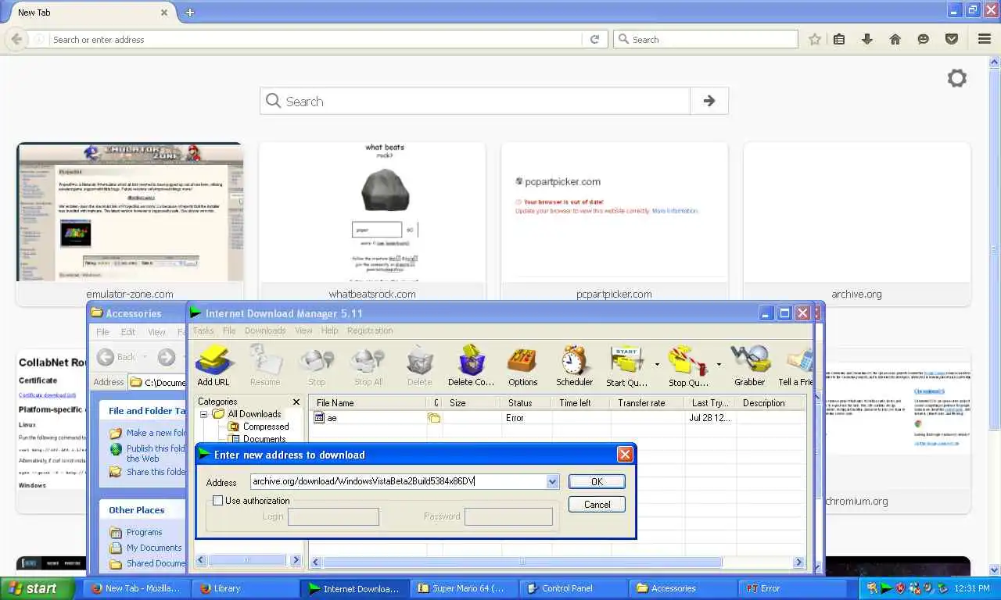
Task: Select Compressed category in tree
Action: [x=265, y=427]
